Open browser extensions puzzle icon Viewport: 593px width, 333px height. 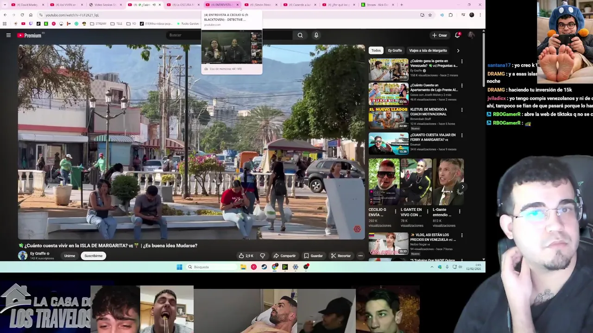coord(450,15)
